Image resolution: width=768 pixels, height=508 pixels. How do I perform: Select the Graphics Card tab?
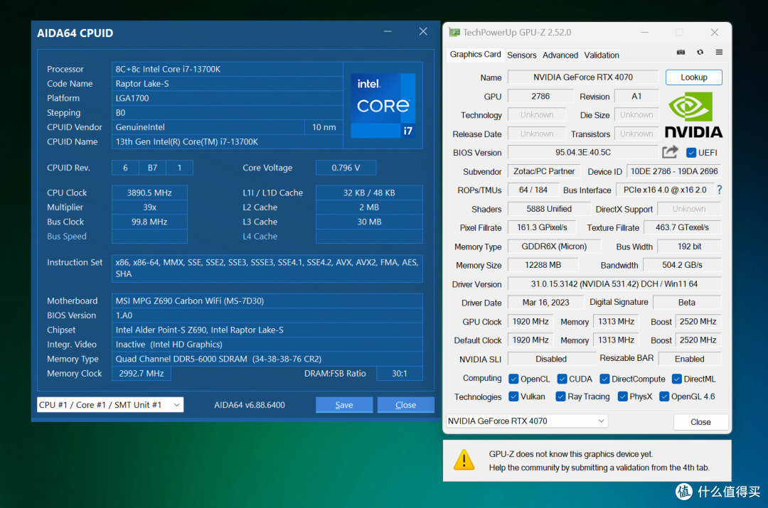475,54
